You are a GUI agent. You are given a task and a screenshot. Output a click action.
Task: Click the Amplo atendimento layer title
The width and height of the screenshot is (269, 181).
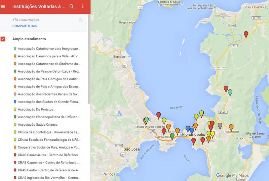tap(29, 39)
